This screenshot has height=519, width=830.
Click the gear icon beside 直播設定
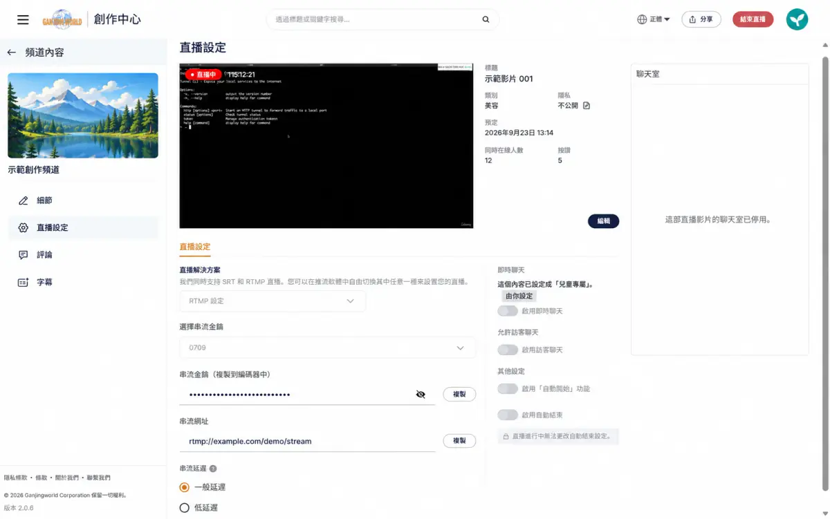click(x=24, y=227)
